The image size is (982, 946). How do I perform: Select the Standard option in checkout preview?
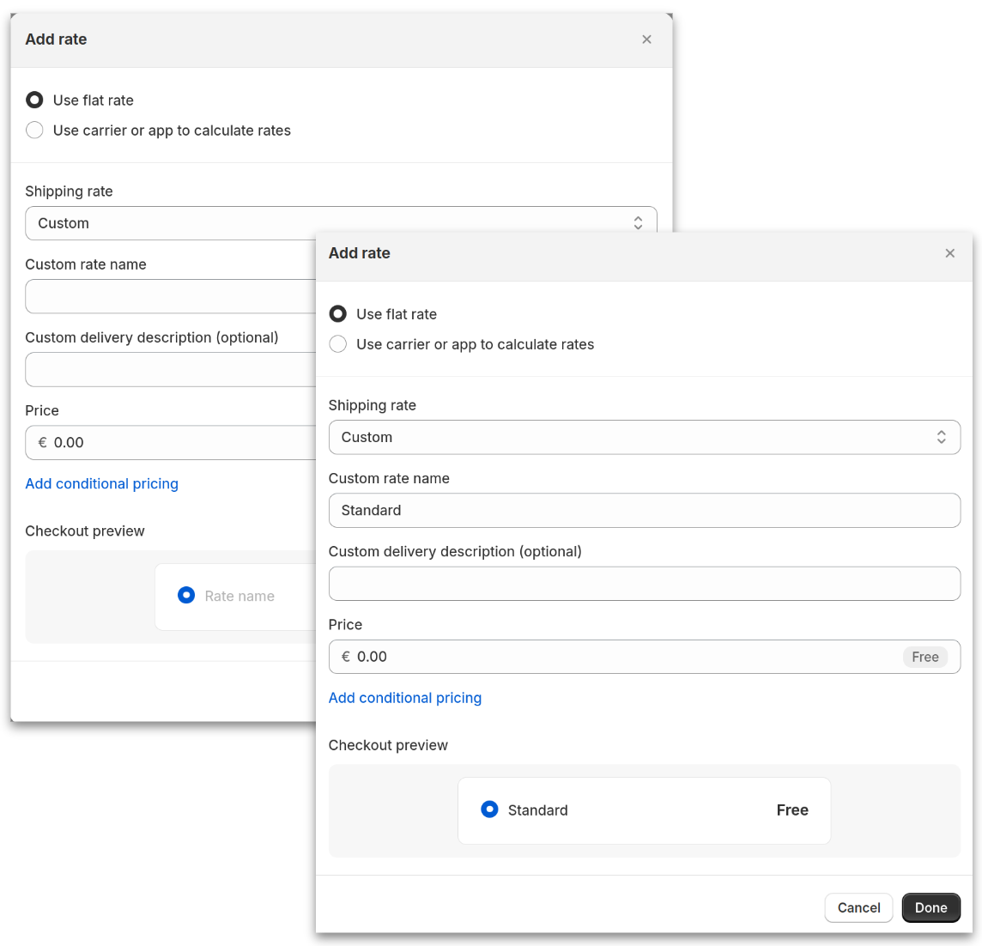tap(489, 810)
